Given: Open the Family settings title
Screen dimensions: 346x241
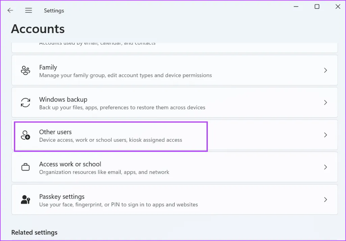Looking at the screenshot, I should (48, 68).
